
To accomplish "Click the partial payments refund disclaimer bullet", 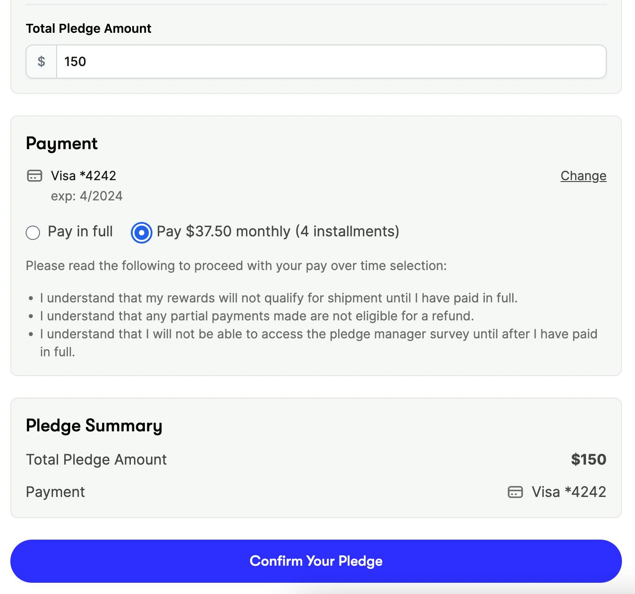I will tap(257, 316).
